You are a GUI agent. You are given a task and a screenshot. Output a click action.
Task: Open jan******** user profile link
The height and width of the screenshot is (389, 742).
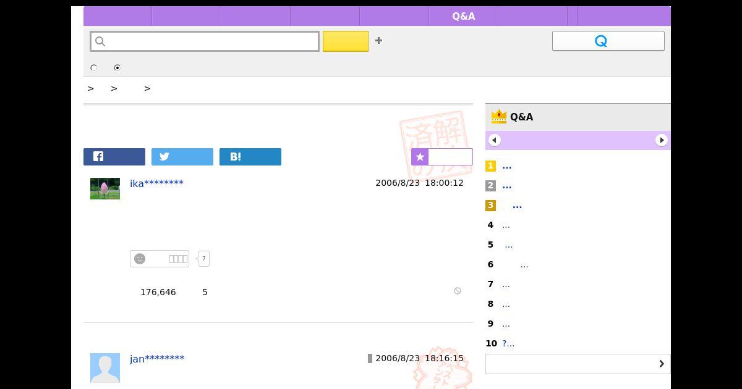pos(157,359)
